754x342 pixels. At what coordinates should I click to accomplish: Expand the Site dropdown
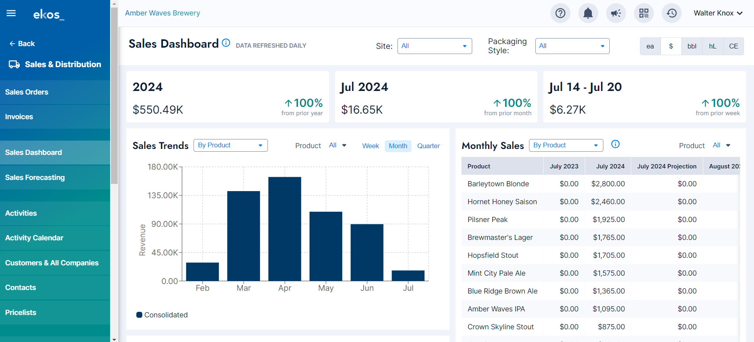(434, 46)
